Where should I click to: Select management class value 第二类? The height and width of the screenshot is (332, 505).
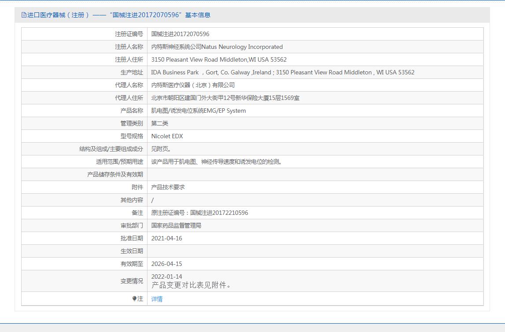(160, 123)
